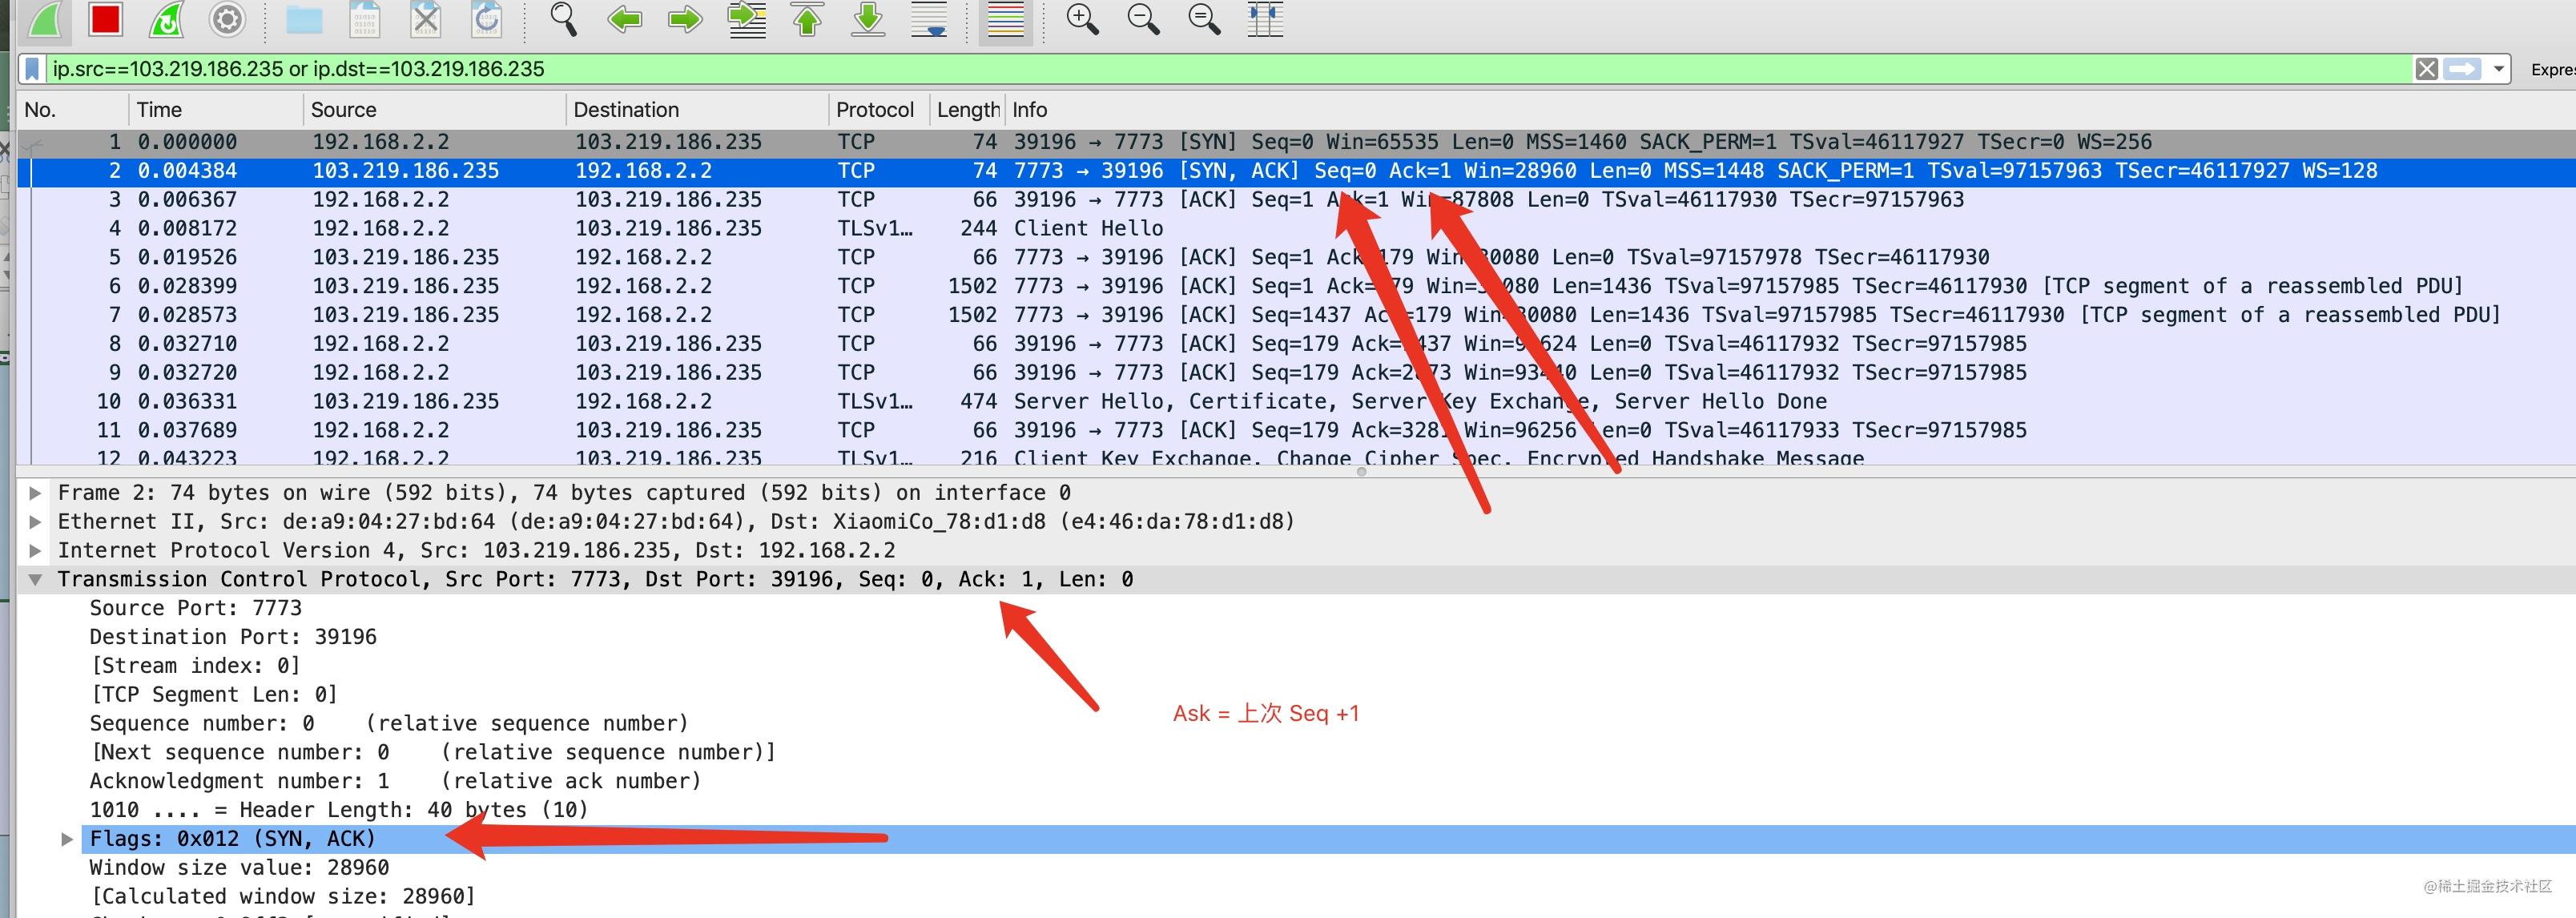Sort by the Info column header
This screenshot has height=918, width=2576.
tap(1790, 110)
